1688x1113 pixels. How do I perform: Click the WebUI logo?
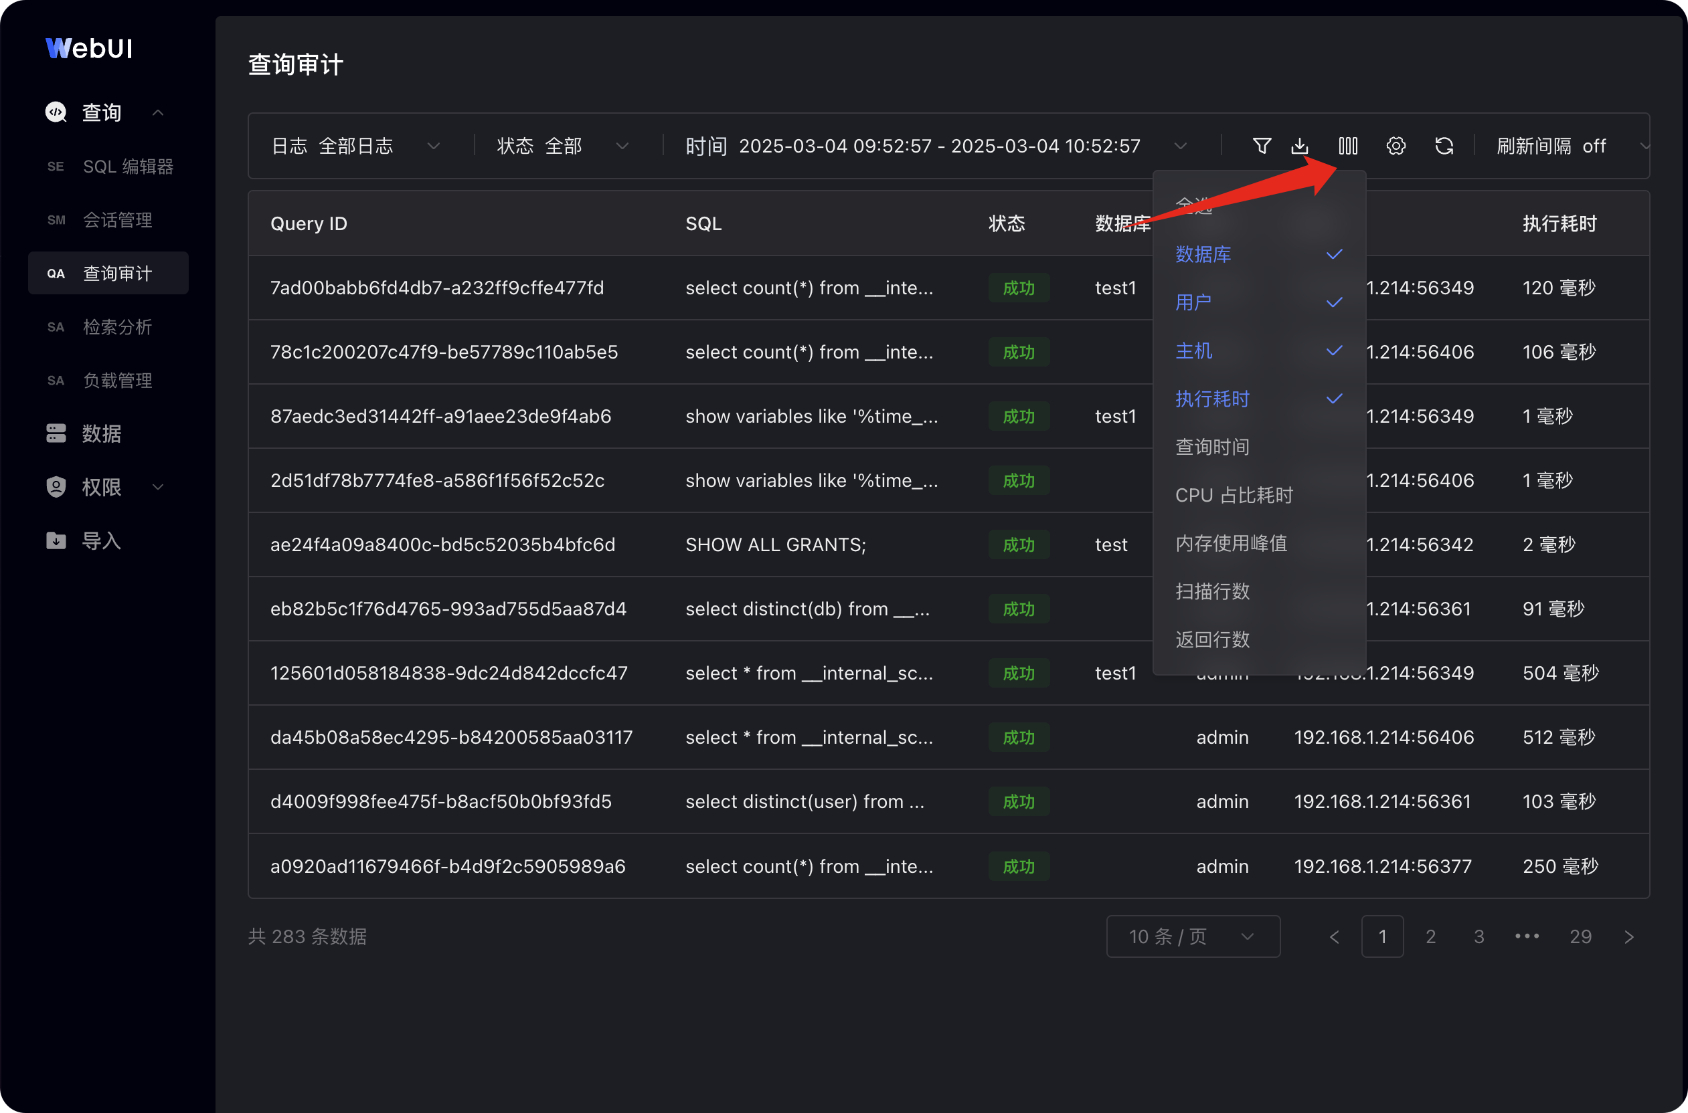89,47
